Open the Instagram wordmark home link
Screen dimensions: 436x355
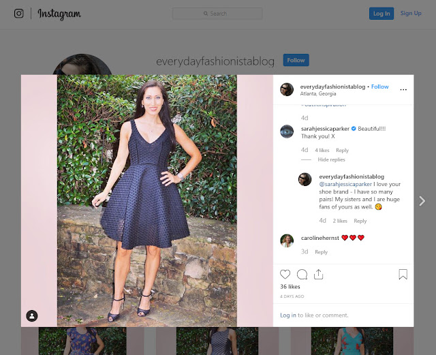pyautogui.click(x=59, y=14)
